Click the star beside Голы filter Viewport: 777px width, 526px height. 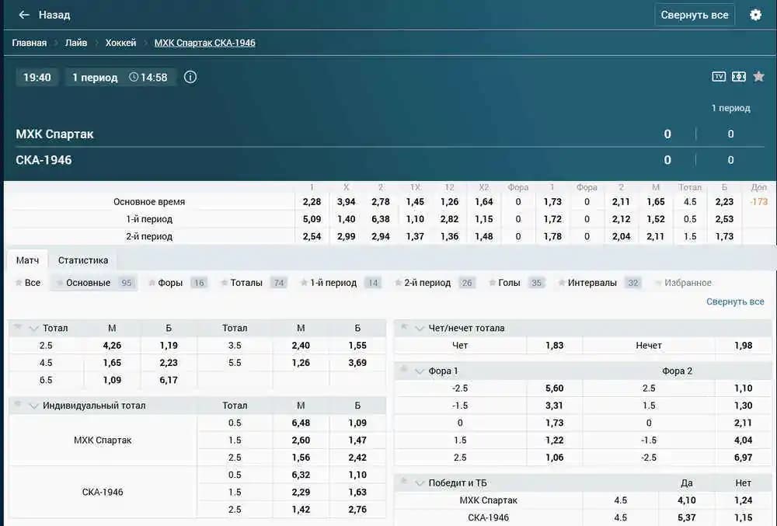492,283
